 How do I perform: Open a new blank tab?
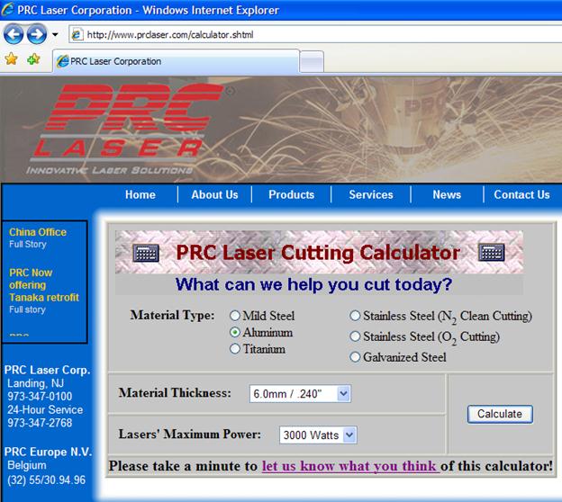312,62
